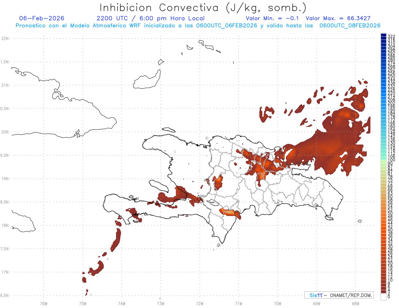Click the '68W' longitude label

(355, 303)
